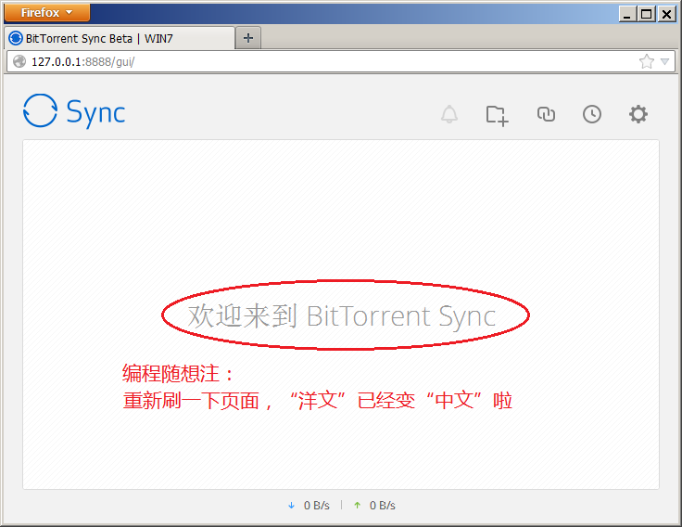
Task: Expand the URL bar history dropdown arrow
Action: (x=664, y=61)
